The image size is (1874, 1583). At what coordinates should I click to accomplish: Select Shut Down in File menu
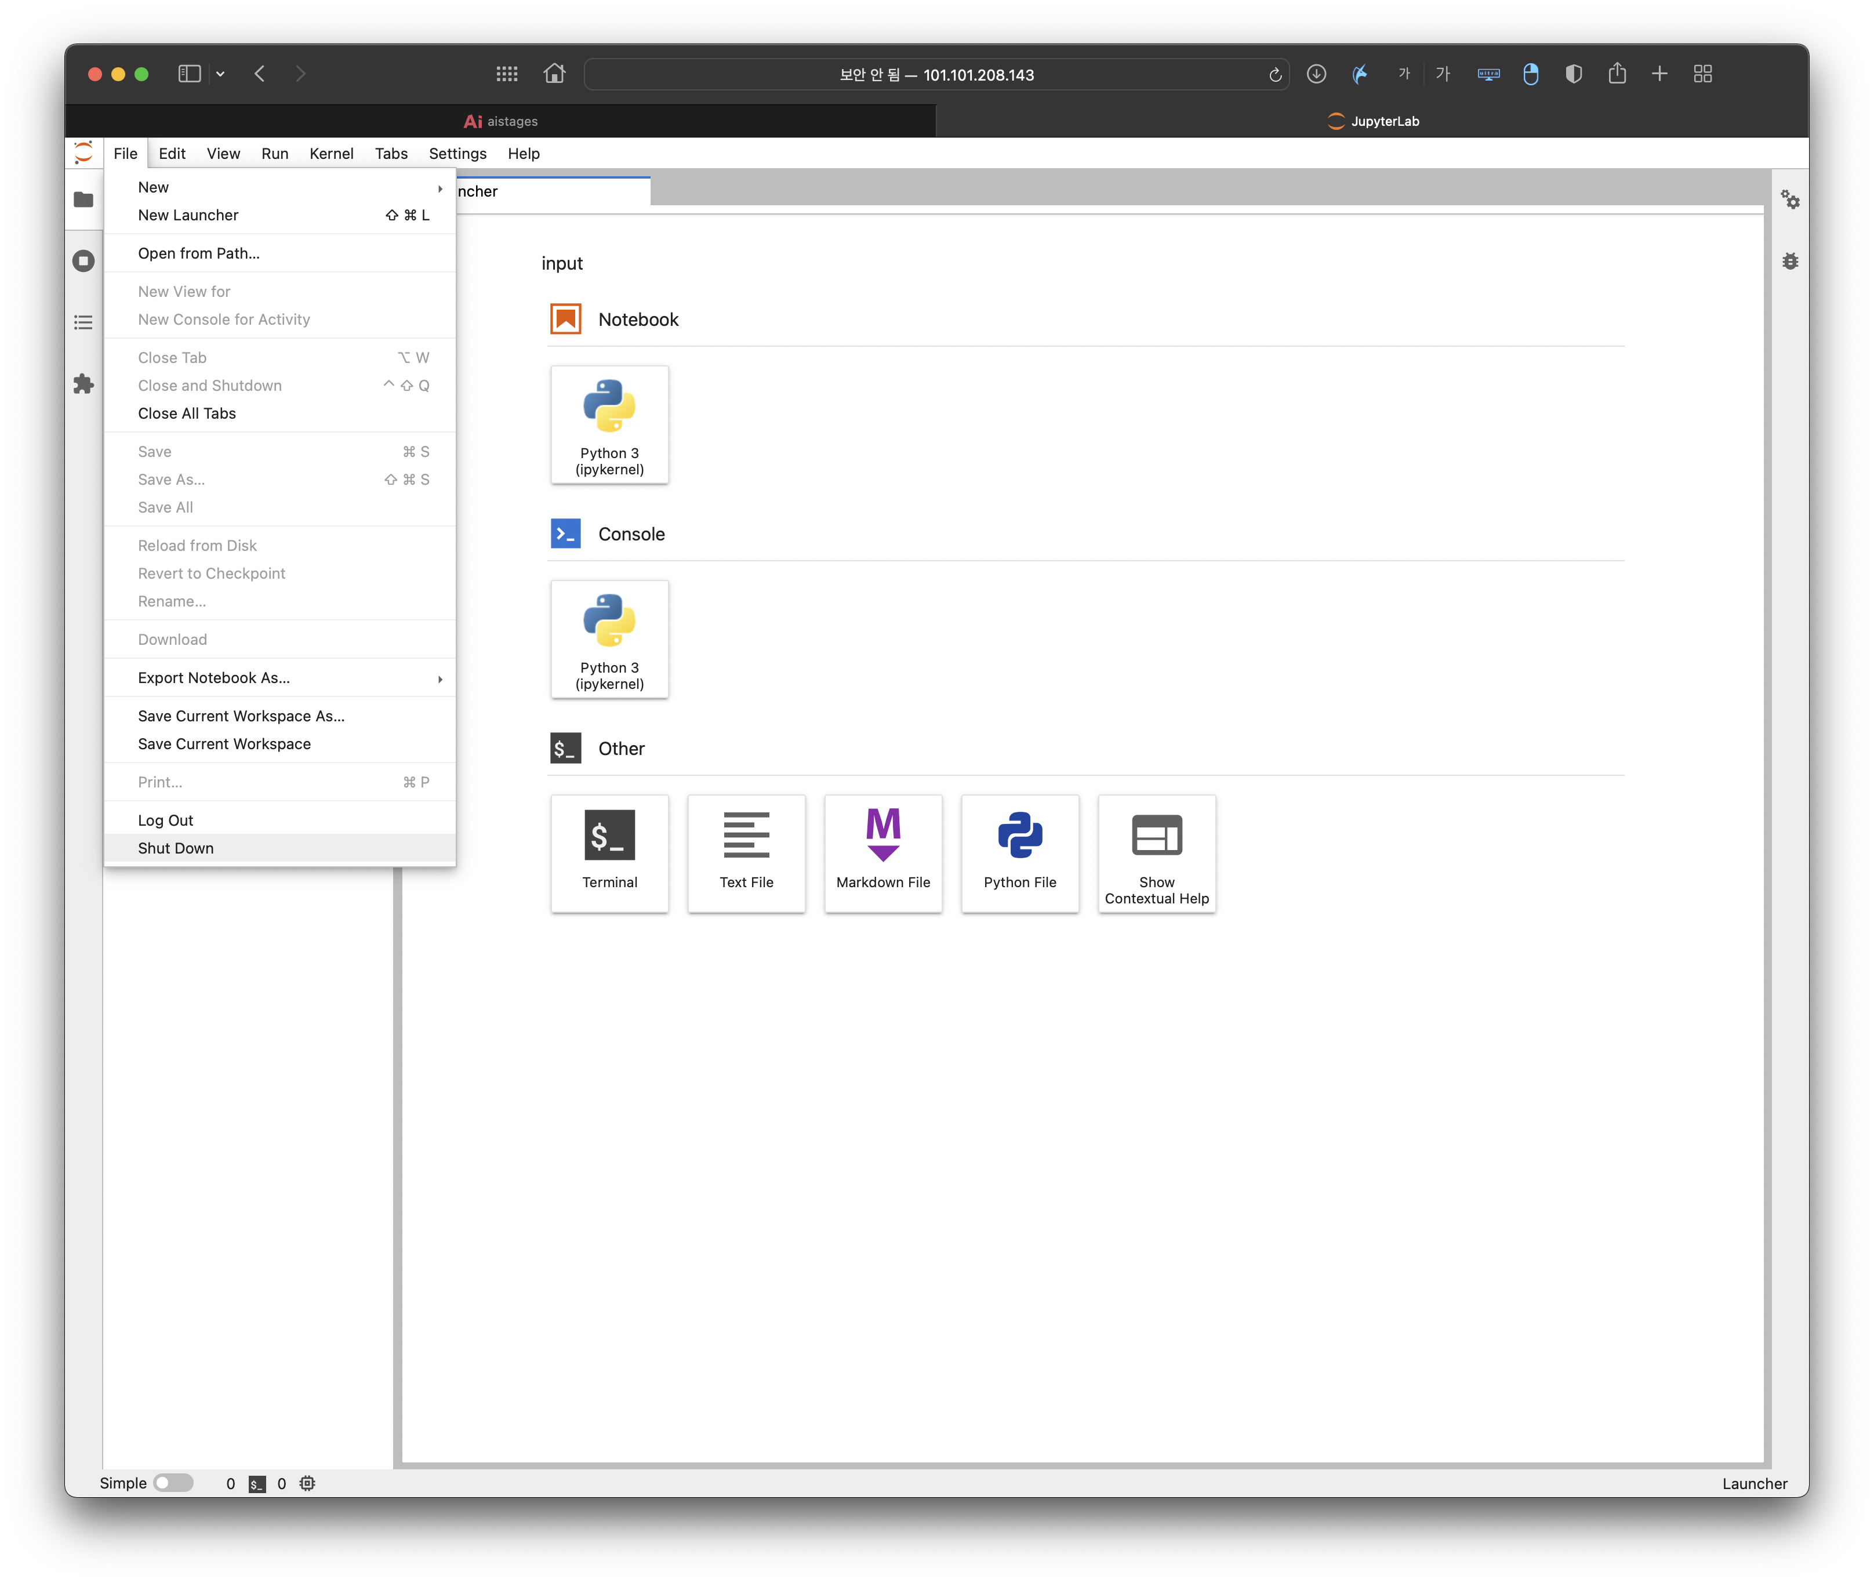coord(280,848)
